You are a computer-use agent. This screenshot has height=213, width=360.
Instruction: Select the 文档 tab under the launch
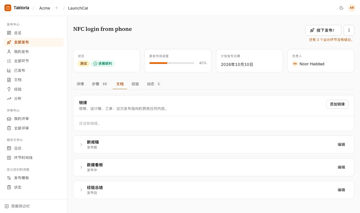[120, 84]
